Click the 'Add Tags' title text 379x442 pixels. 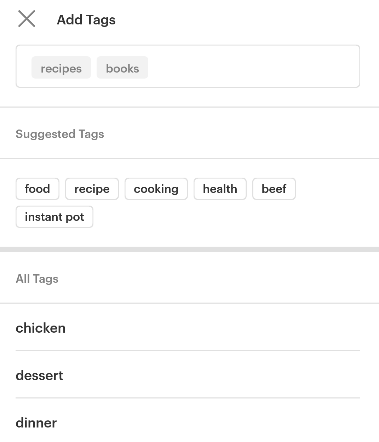[86, 20]
